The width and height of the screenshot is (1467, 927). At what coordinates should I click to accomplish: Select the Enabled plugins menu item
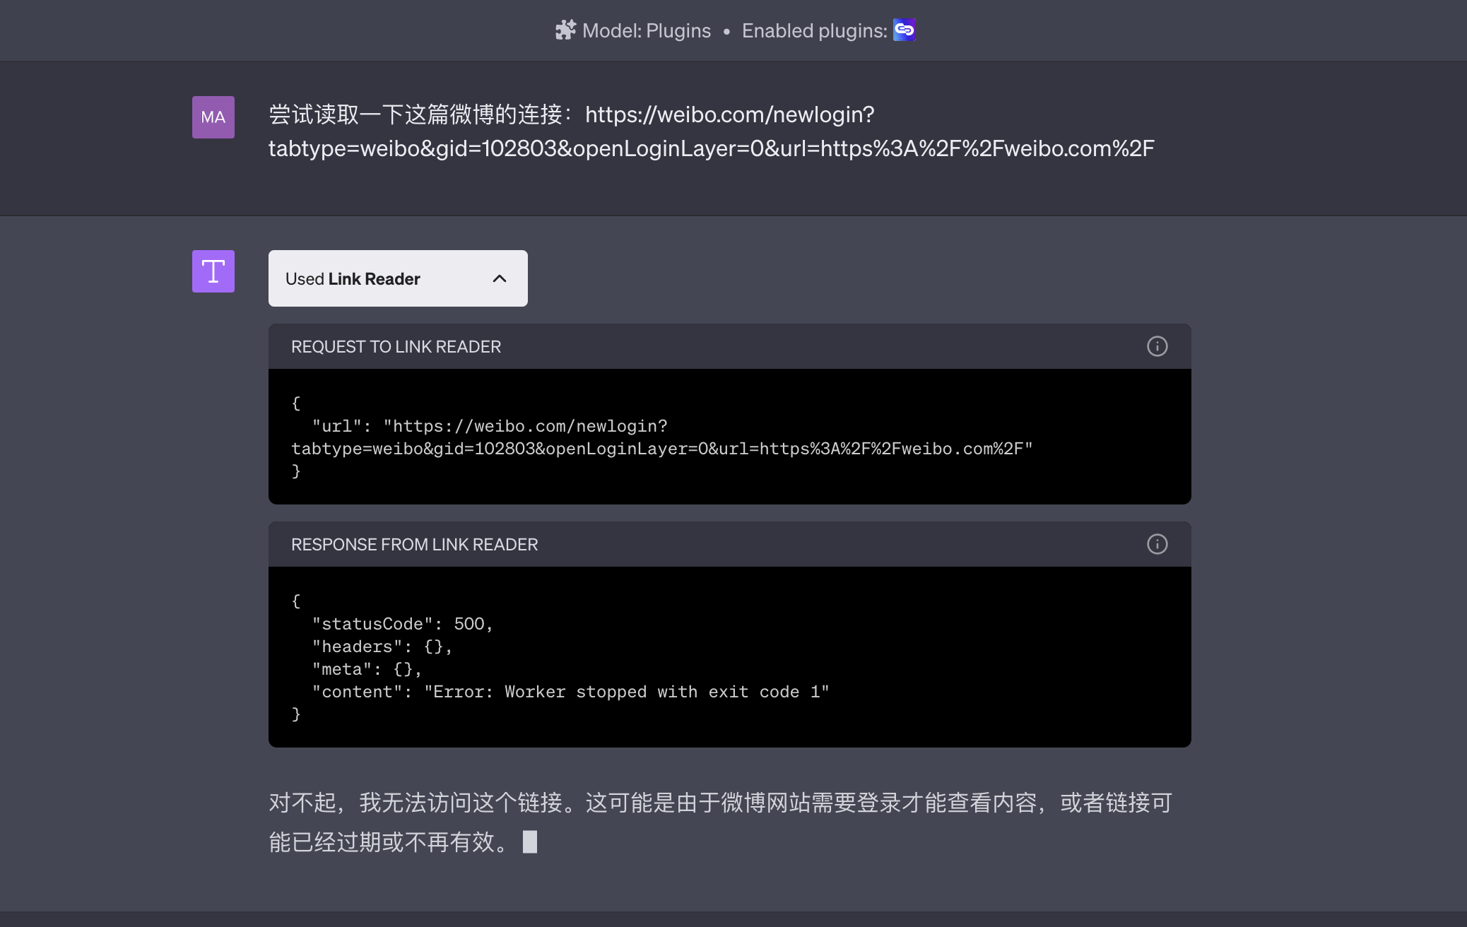tap(813, 30)
